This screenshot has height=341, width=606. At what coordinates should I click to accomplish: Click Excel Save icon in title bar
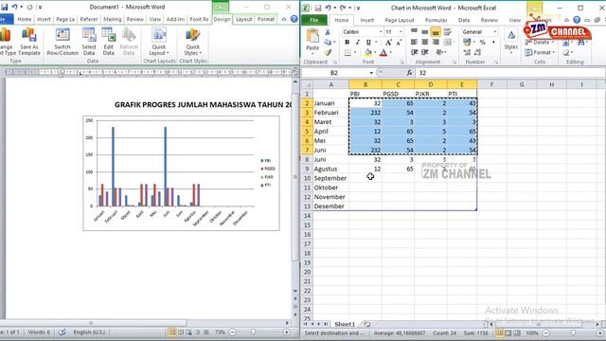coord(318,8)
